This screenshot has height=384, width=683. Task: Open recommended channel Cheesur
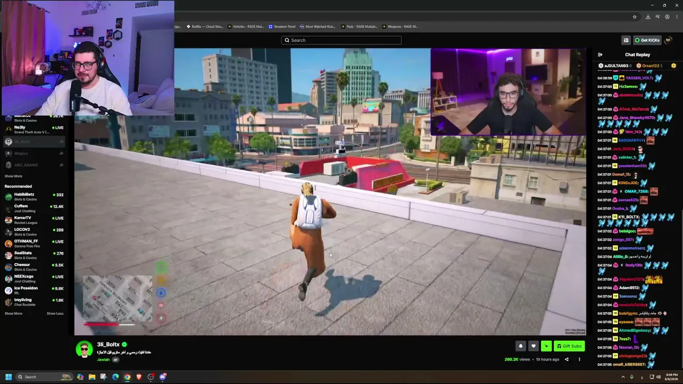34,267
